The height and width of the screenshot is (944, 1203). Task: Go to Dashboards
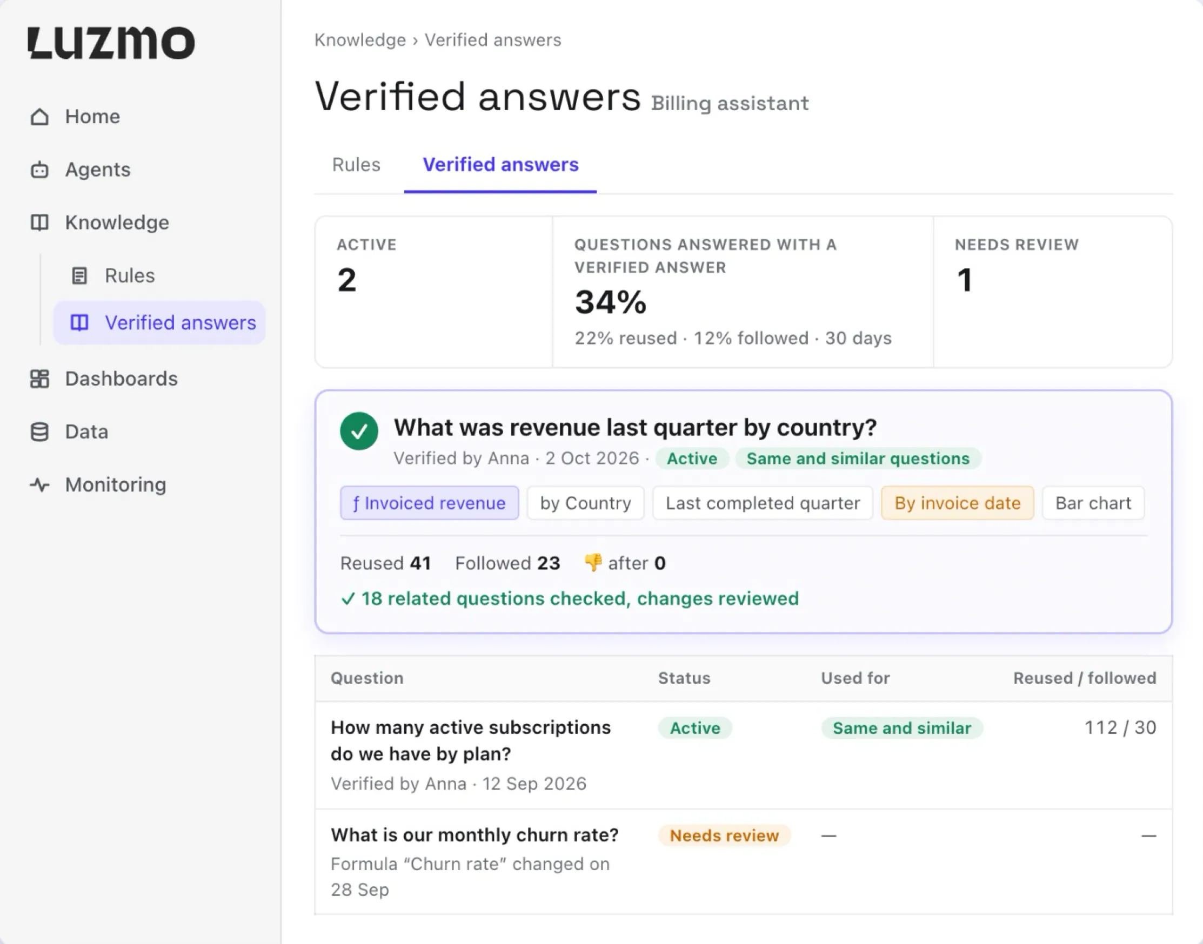click(x=121, y=379)
